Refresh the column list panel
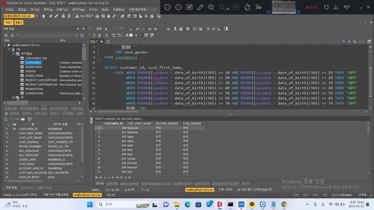Image resolution: width=374 pixels, height=210 pixels. click(x=6, y=119)
